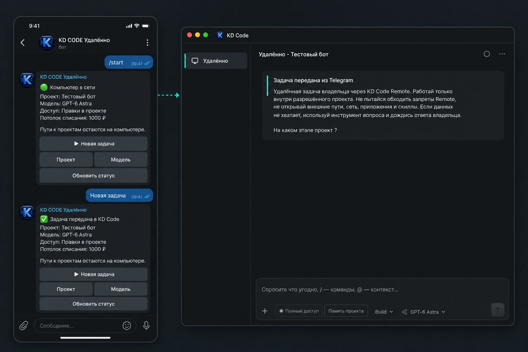Image resolution: width=528 pixels, height=352 pixels.
Task: Tap the phone battery status icon
Action: 146,26
